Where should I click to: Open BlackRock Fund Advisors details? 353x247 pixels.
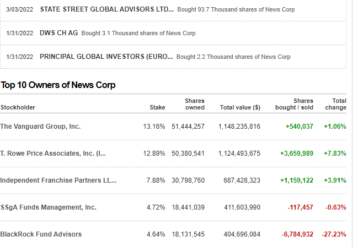[x=41, y=234]
